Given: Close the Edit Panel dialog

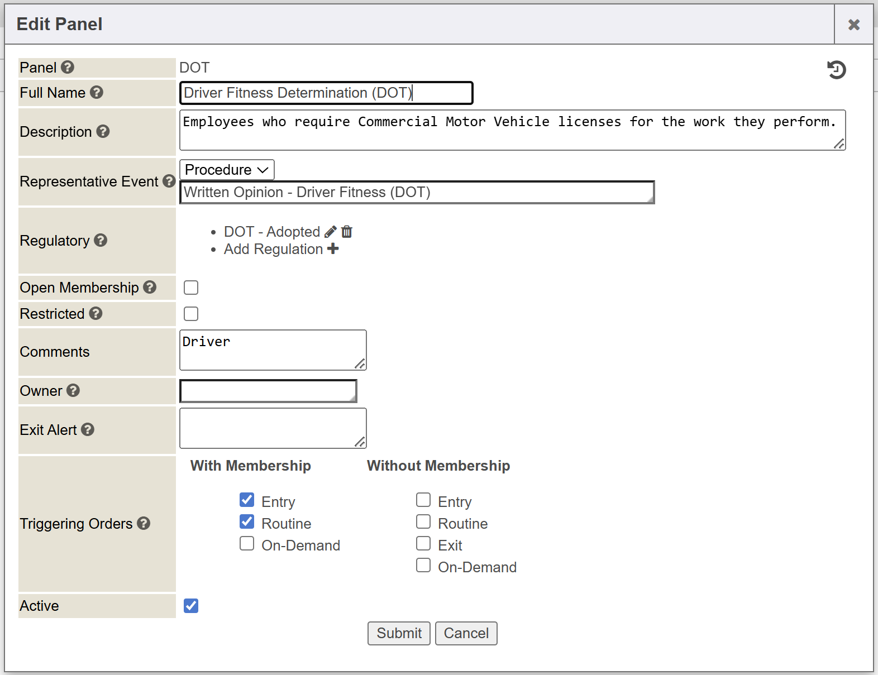Looking at the screenshot, I should point(853,25).
